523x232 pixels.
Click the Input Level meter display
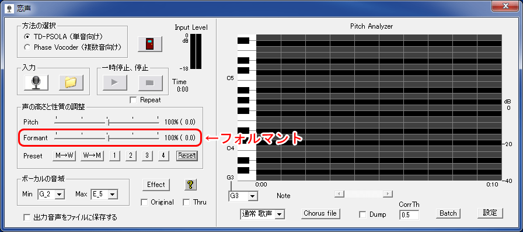(x=196, y=51)
